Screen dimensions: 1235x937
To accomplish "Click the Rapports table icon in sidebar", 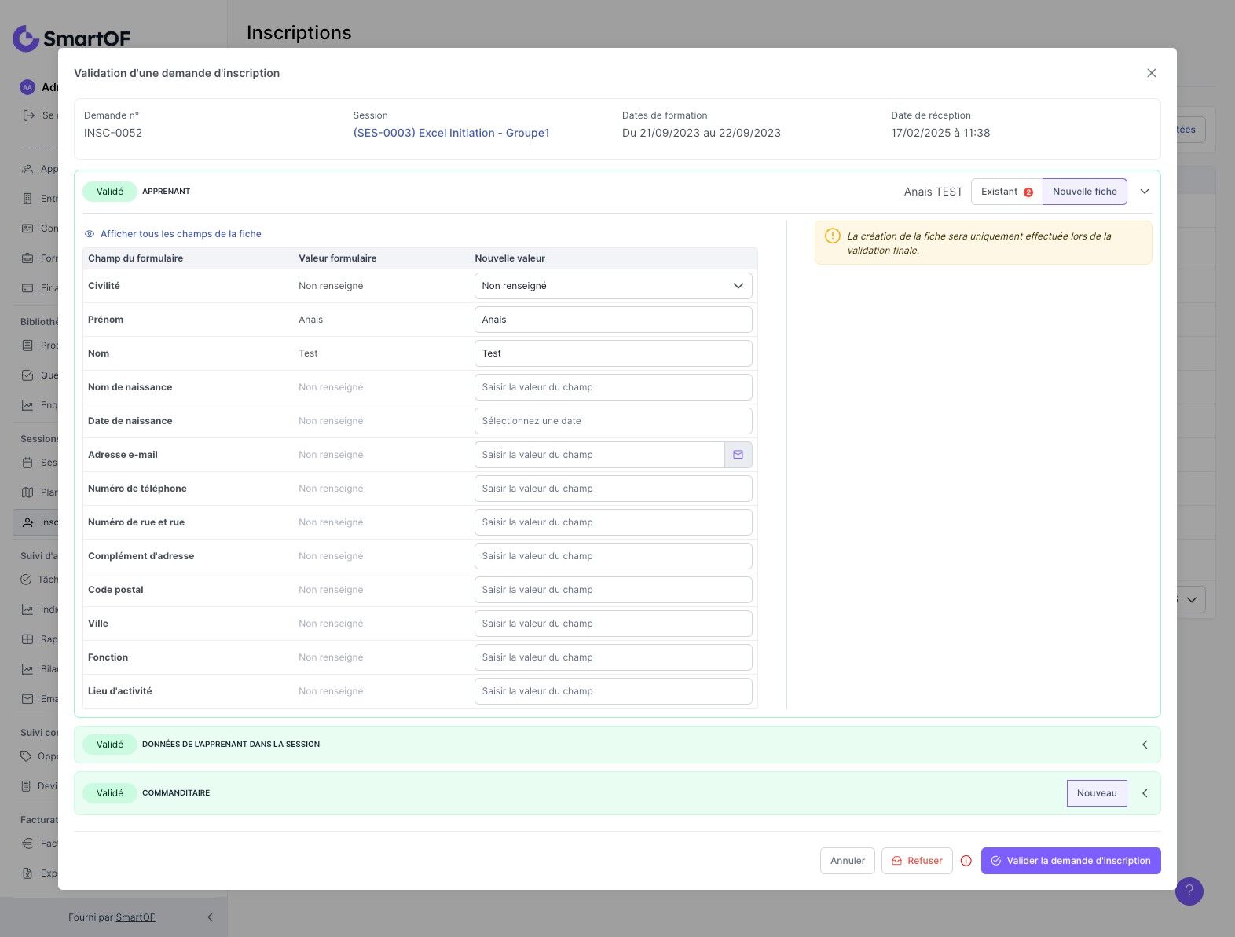I will click(x=27, y=639).
